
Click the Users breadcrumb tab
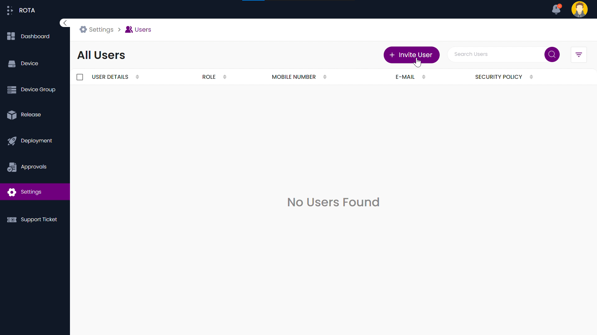[143, 29]
